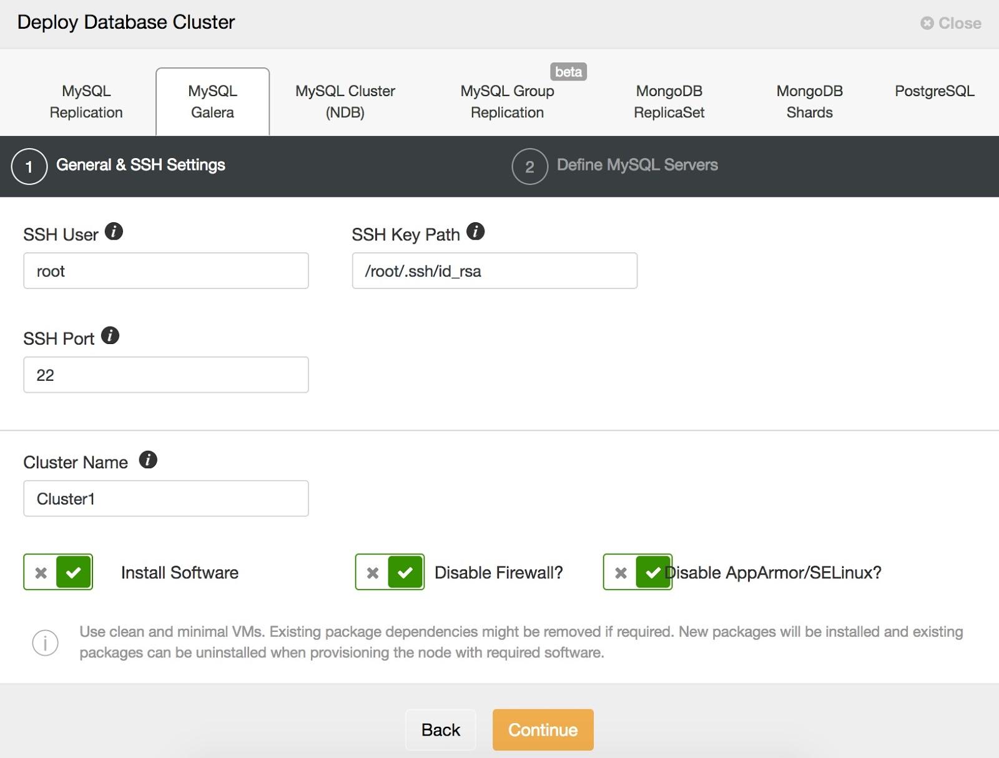Go to the Define MySQL Servers step
Image resolution: width=999 pixels, height=758 pixels.
point(637,165)
